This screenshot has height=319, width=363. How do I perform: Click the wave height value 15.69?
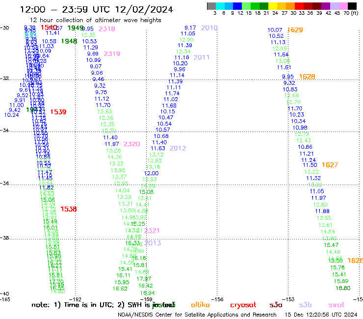341,281
